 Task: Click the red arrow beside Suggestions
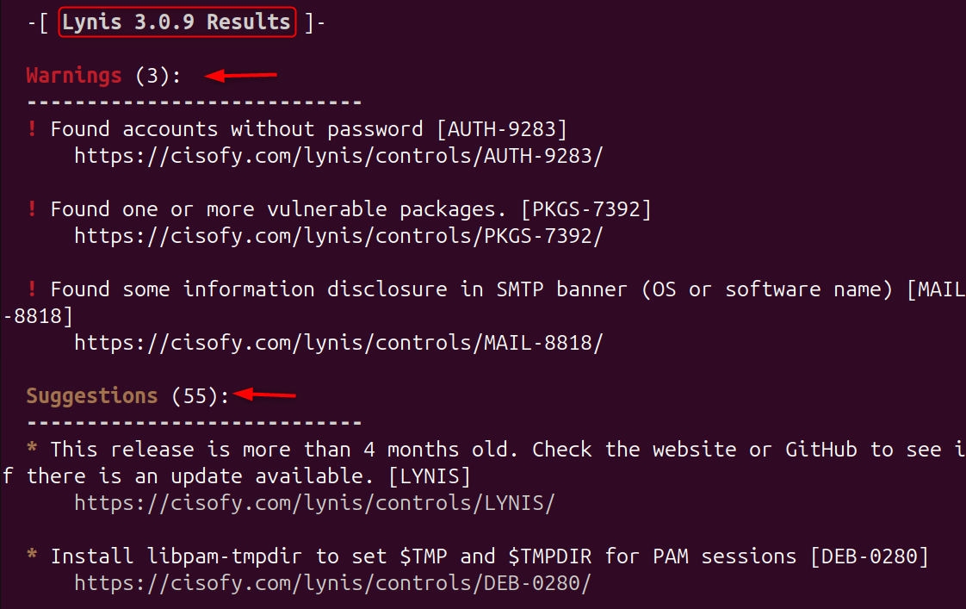[x=264, y=395]
